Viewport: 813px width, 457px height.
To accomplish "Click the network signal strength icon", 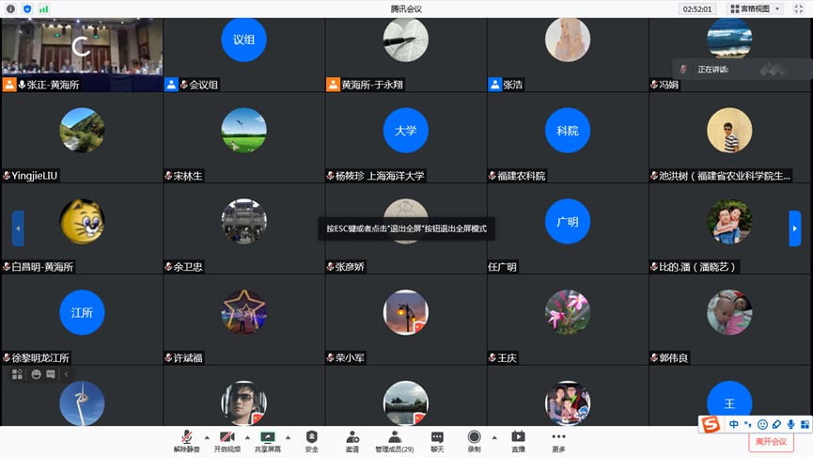I will (43, 8).
